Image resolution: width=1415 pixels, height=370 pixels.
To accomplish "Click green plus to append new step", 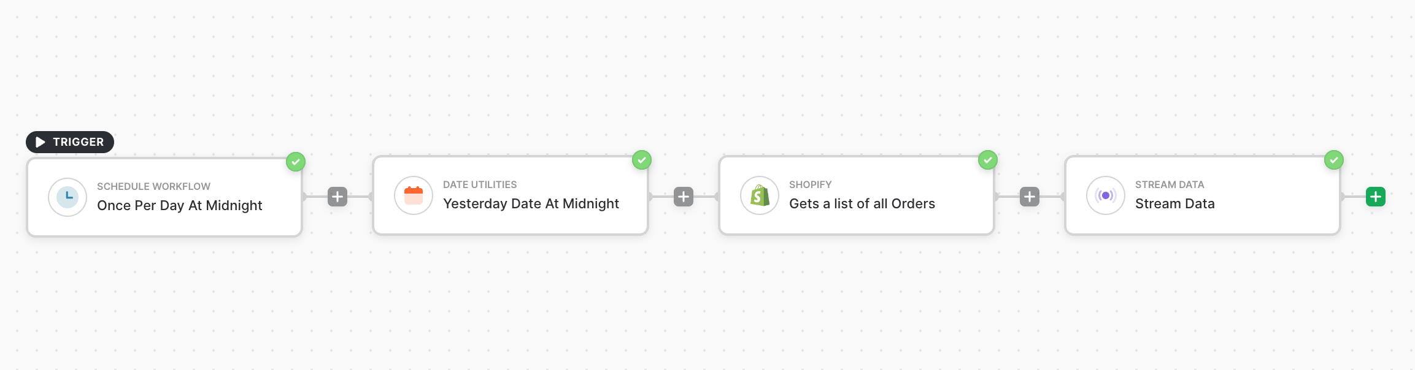I will click(1376, 197).
